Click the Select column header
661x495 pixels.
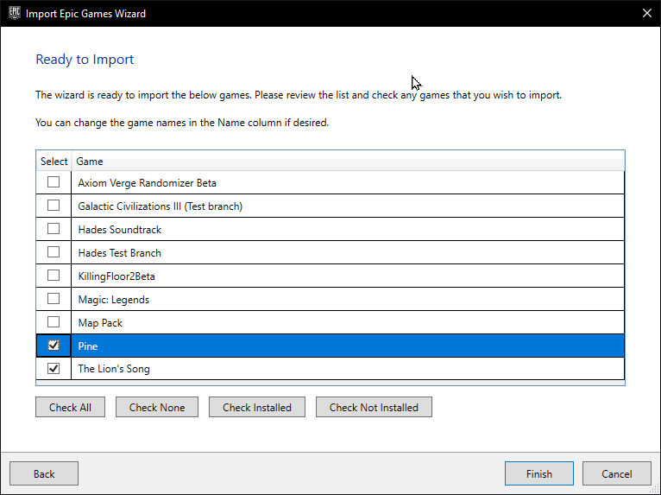pyautogui.click(x=54, y=162)
